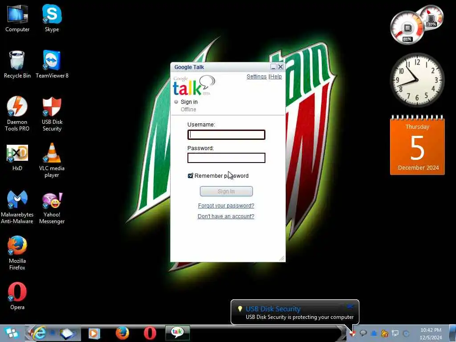Click the USB Disk Security tray icon
The height and width of the screenshot is (342, 456).
(353, 334)
